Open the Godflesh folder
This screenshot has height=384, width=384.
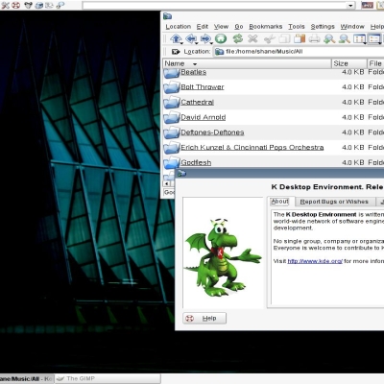click(x=196, y=162)
